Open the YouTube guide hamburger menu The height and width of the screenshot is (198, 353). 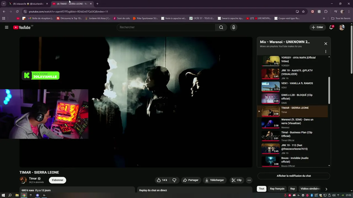point(7,27)
